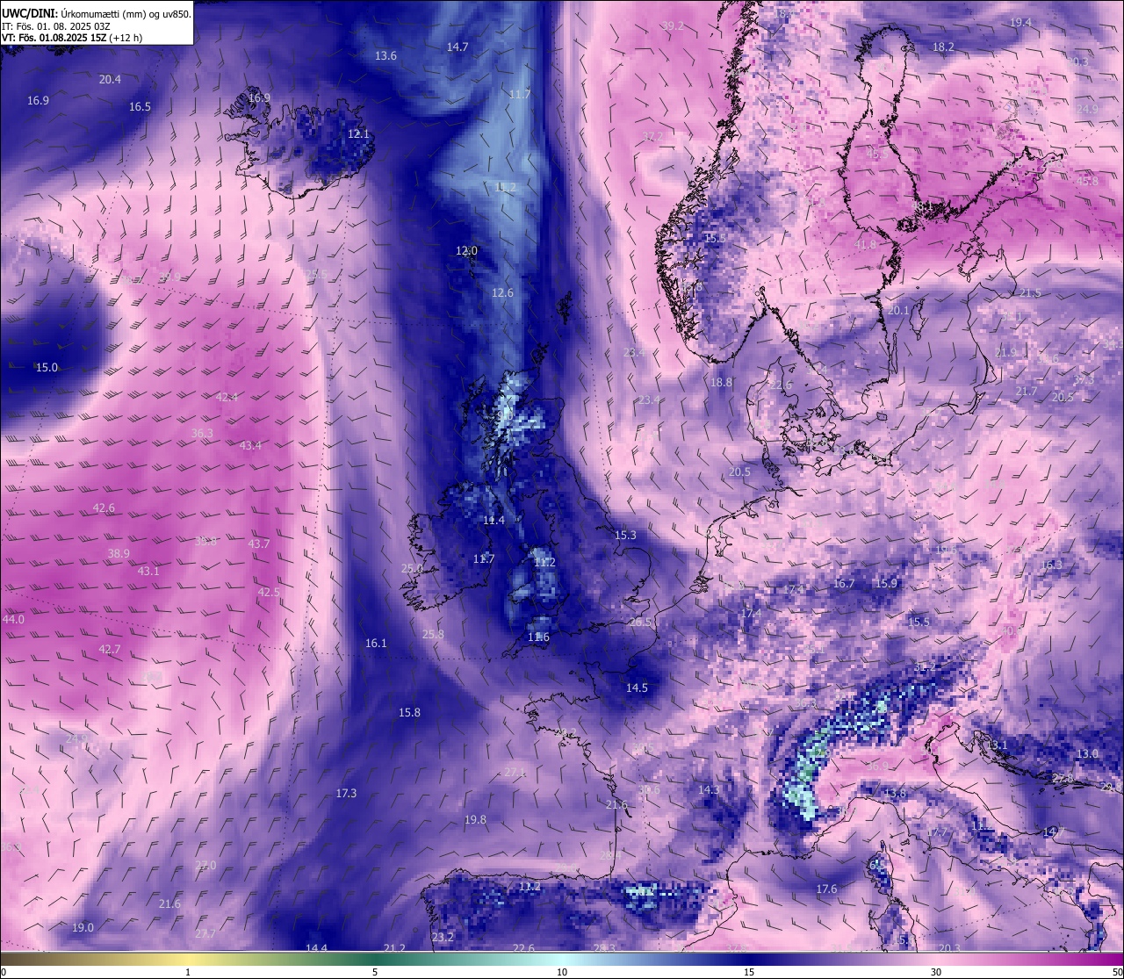Select the 17.6 value label

click(x=826, y=889)
